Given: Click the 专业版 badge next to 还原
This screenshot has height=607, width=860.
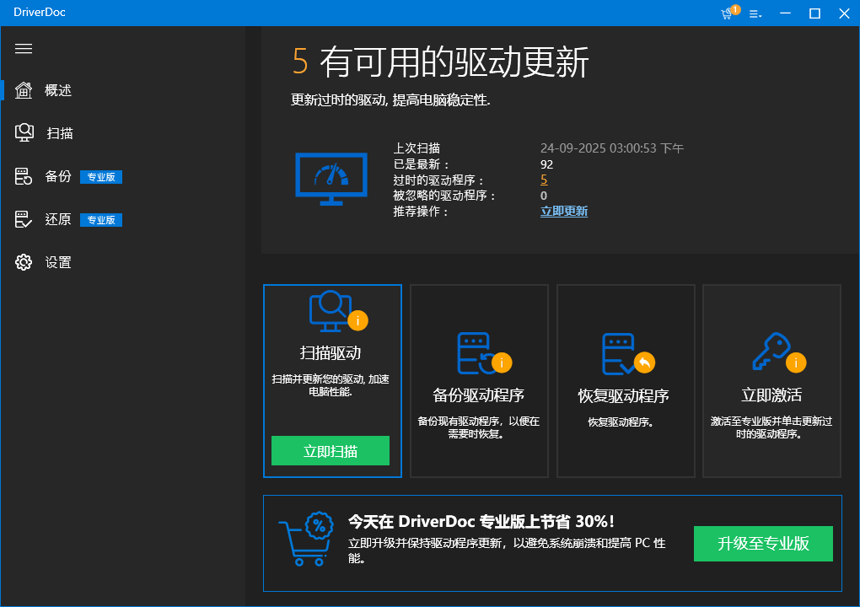Looking at the screenshot, I should tap(101, 220).
